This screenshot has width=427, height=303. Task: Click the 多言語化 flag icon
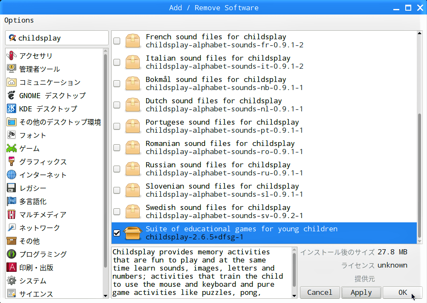click(12, 201)
